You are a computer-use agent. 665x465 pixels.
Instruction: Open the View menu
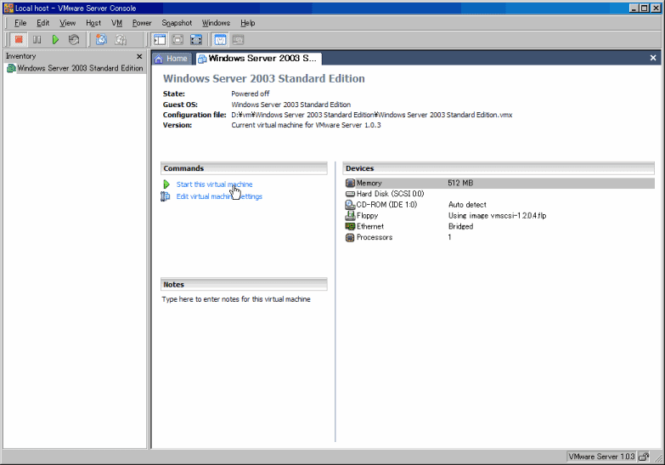tap(67, 23)
